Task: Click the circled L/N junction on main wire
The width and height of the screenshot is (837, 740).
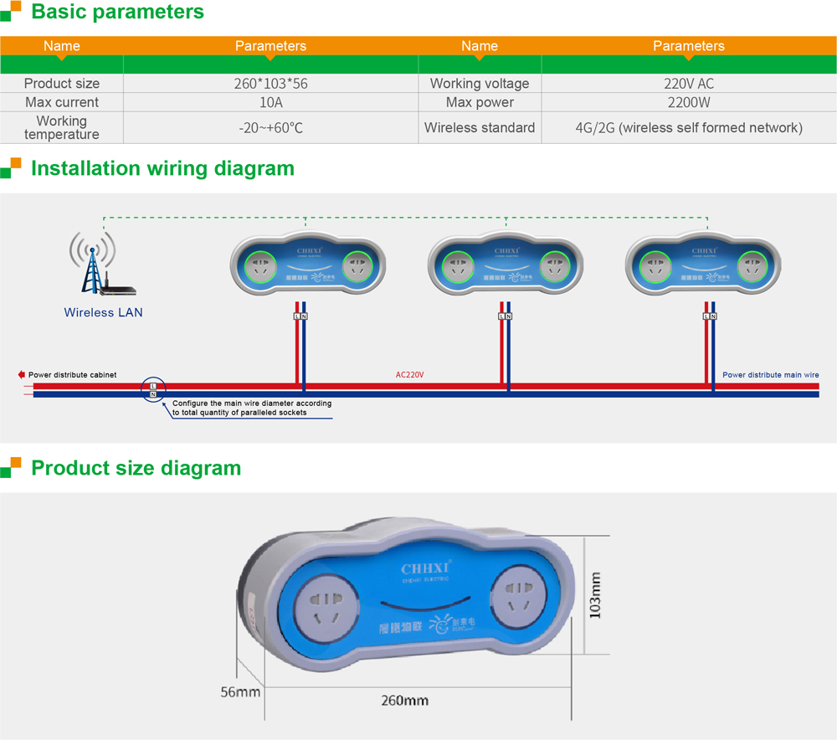Action: point(153,389)
